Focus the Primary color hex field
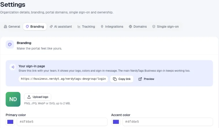Viewport: 219px width, 128px height. coord(62,122)
